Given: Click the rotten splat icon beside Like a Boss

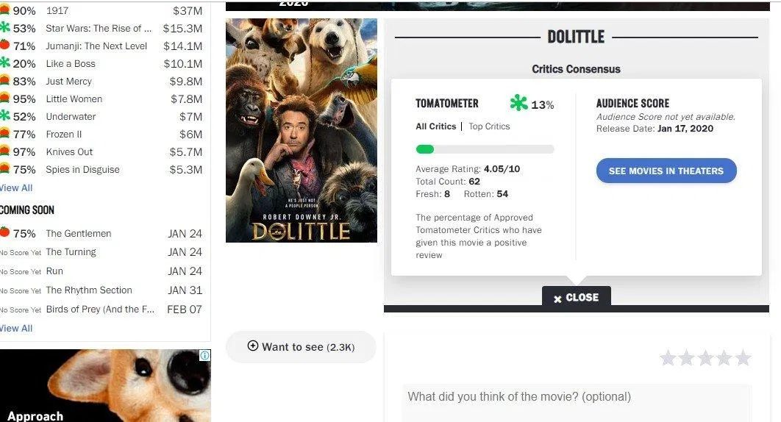Looking at the screenshot, I should (4, 62).
